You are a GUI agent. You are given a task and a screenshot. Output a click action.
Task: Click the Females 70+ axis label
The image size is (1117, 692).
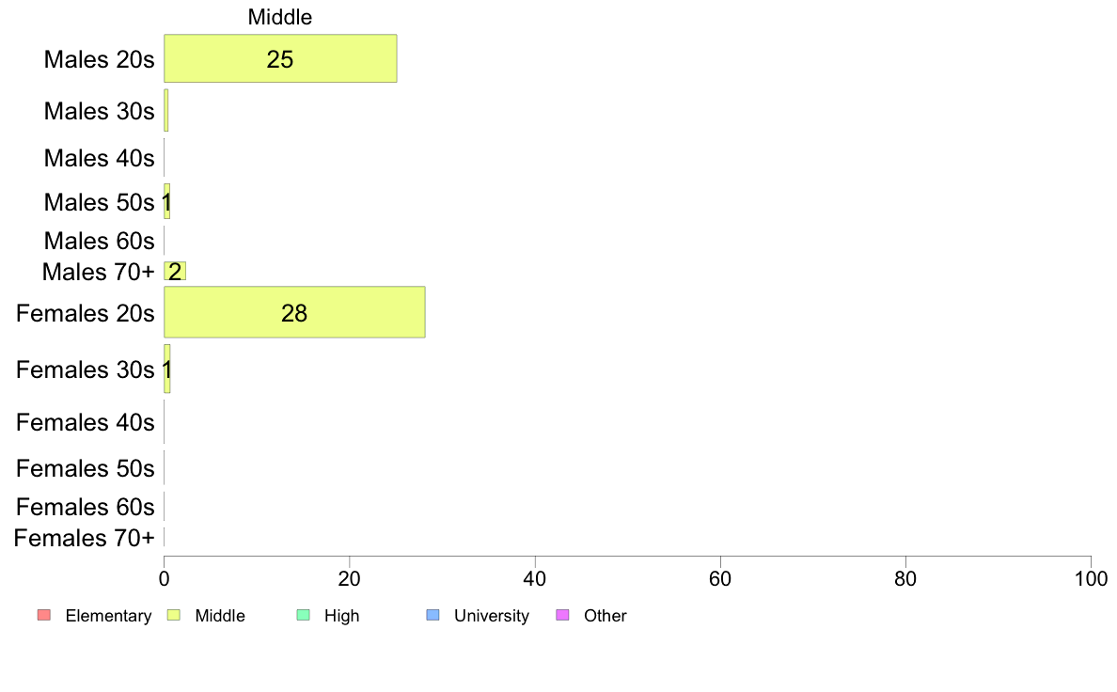84,538
